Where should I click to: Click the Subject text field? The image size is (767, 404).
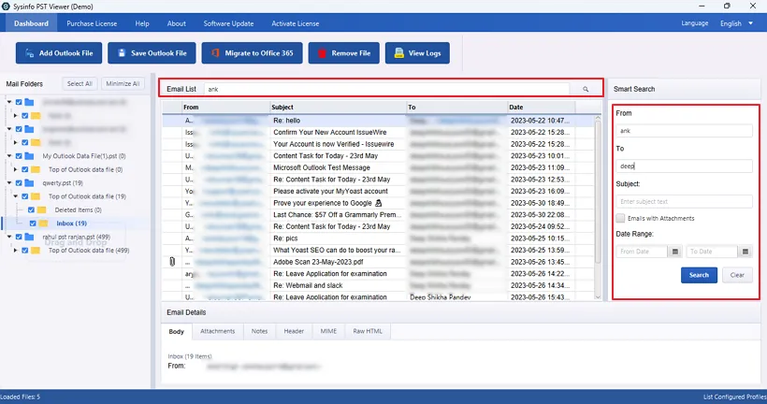pos(684,201)
